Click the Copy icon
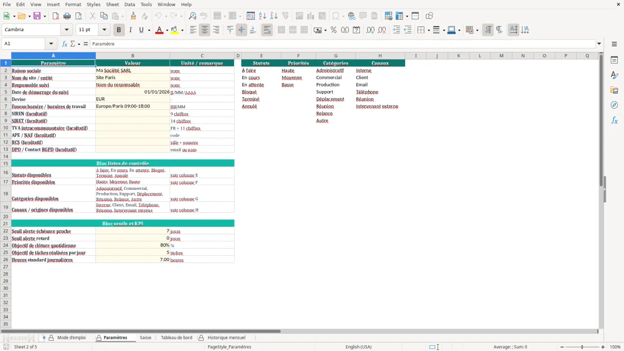 click(103, 16)
